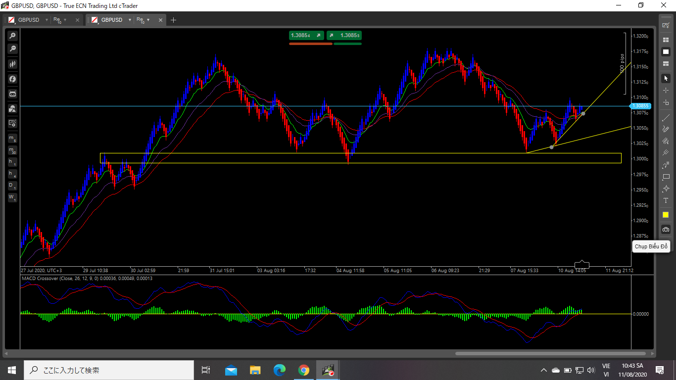This screenshot has width=676, height=380.
Task: Switch to the second GBPUSD chart tab
Action: [x=112, y=20]
